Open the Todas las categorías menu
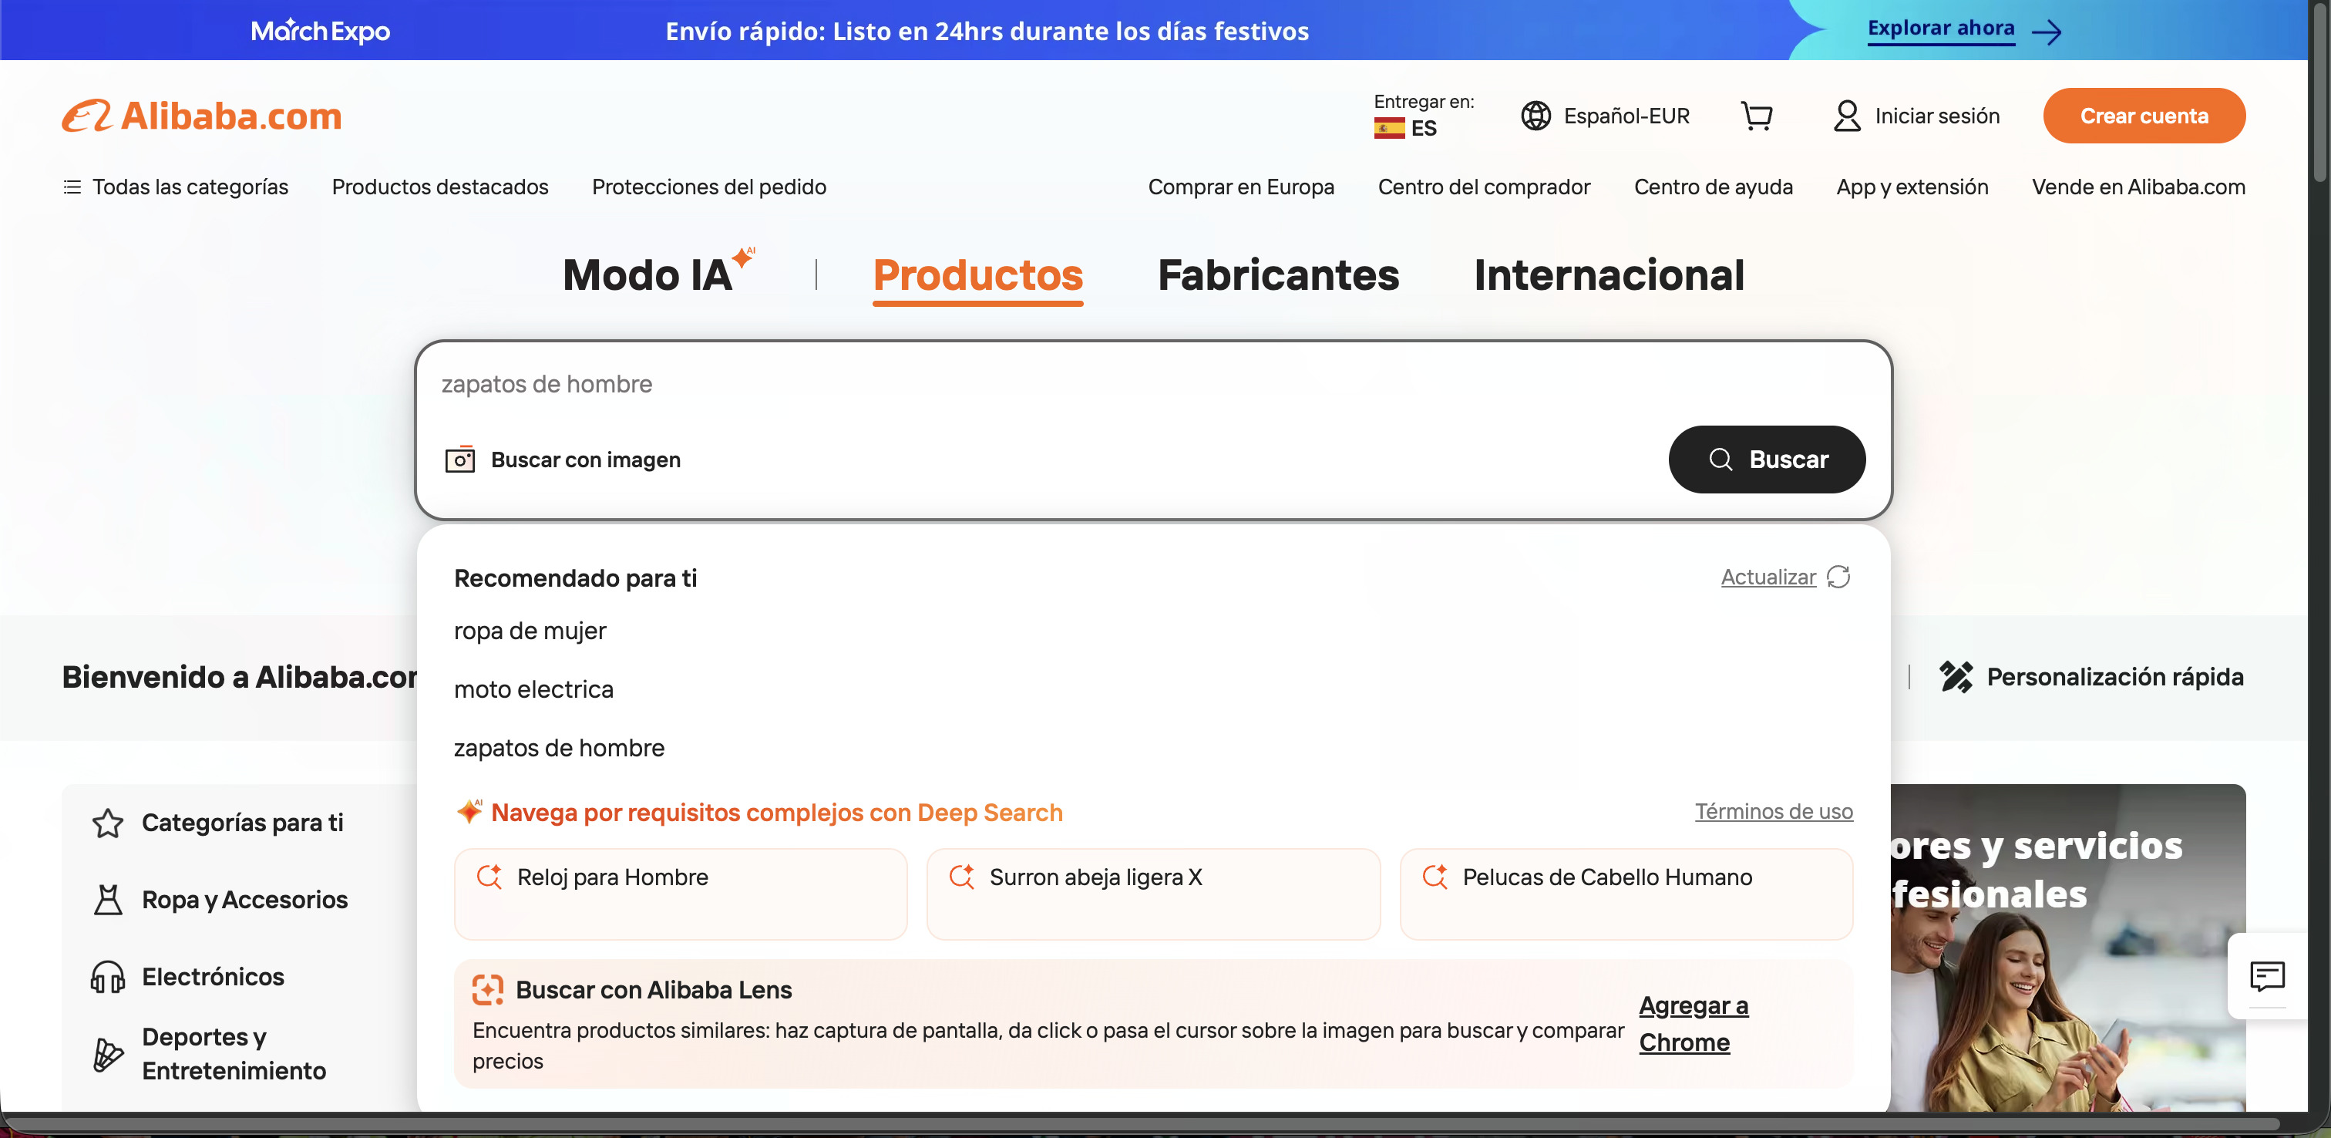2331x1138 pixels. pos(176,187)
